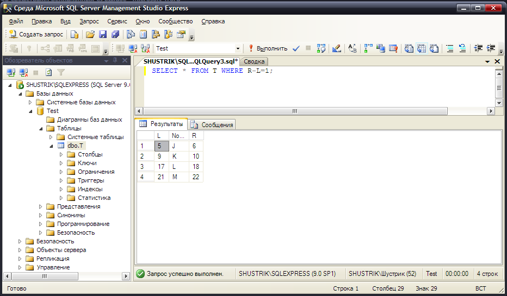Expand Системные базы данных node
This screenshot has width=507, height=296.
click(x=30, y=102)
